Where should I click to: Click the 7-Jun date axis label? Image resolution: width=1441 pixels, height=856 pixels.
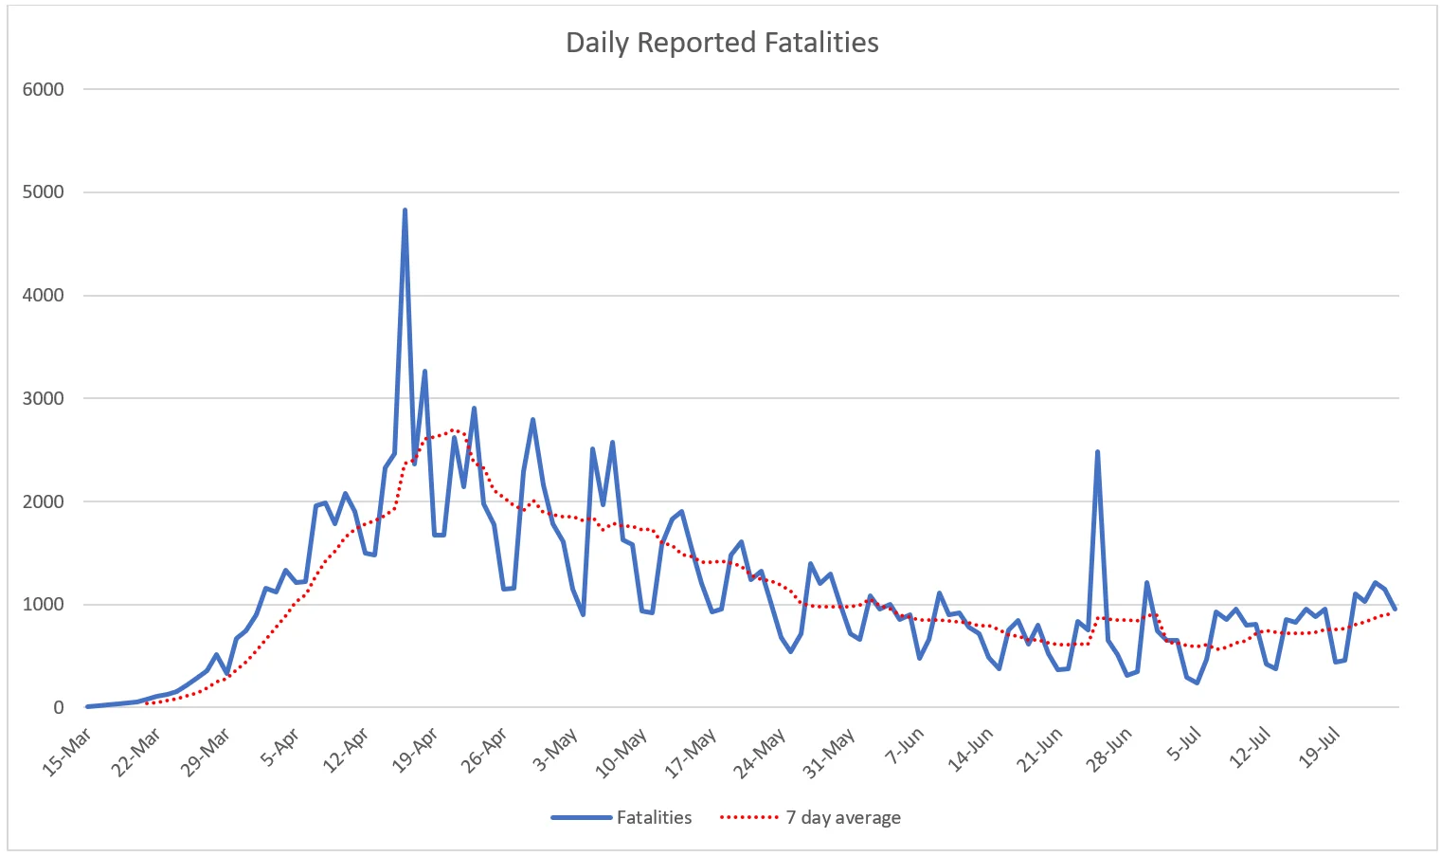pyautogui.click(x=905, y=748)
